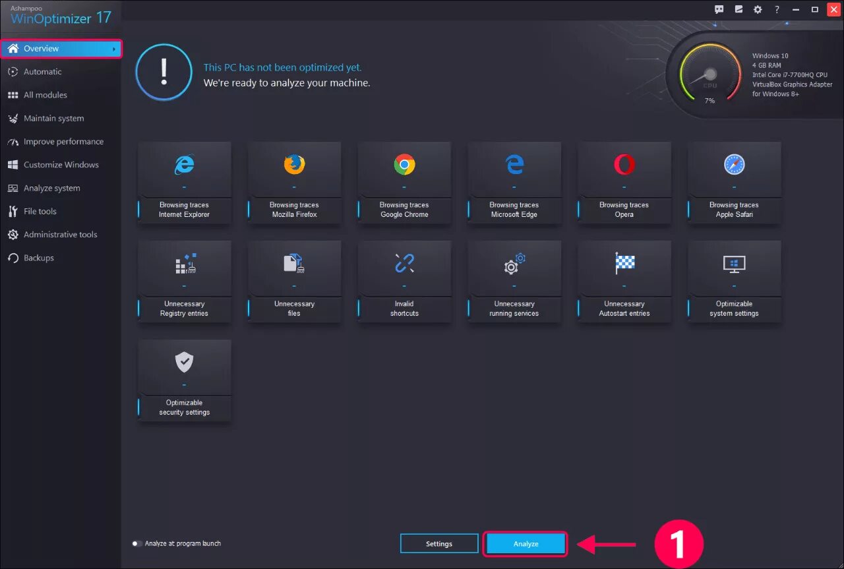Select the Google Chrome icon
Image resolution: width=844 pixels, height=569 pixels.
pyautogui.click(x=404, y=164)
